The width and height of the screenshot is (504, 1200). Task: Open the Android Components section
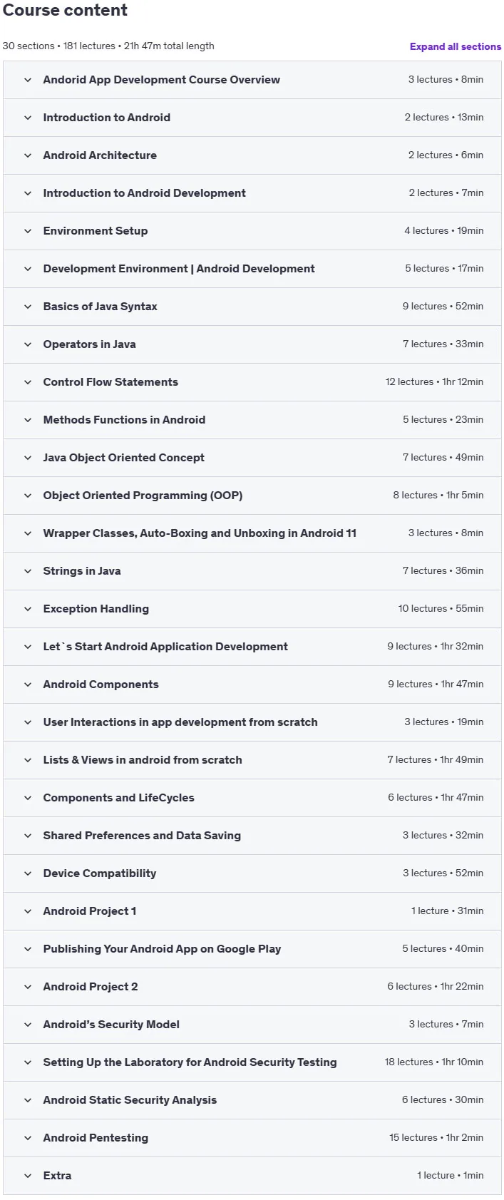(252, 684)
